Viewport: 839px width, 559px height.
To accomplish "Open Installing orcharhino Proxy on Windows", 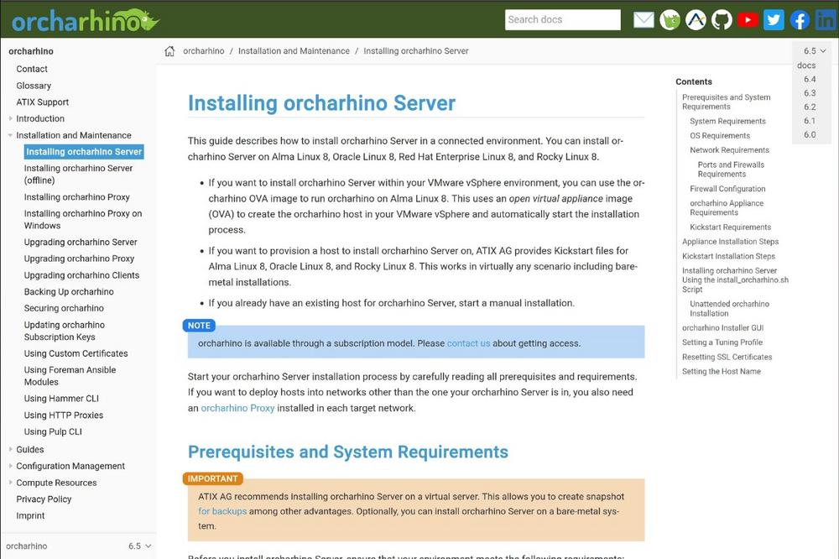I will coord(83,220).
